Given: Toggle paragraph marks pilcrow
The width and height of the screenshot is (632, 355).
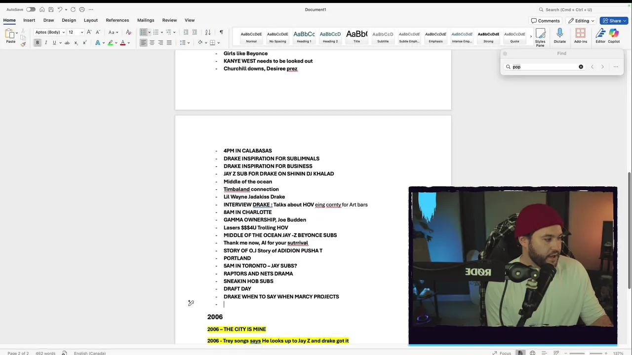Looking at the screenshot, I should point(221,32).
